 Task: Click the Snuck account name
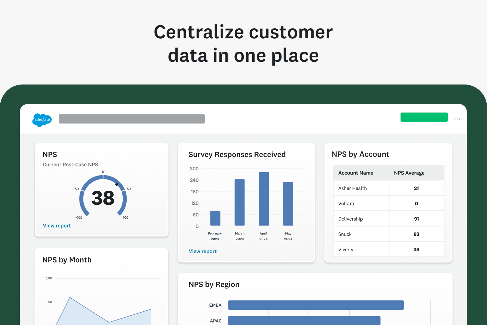point(345,234)
